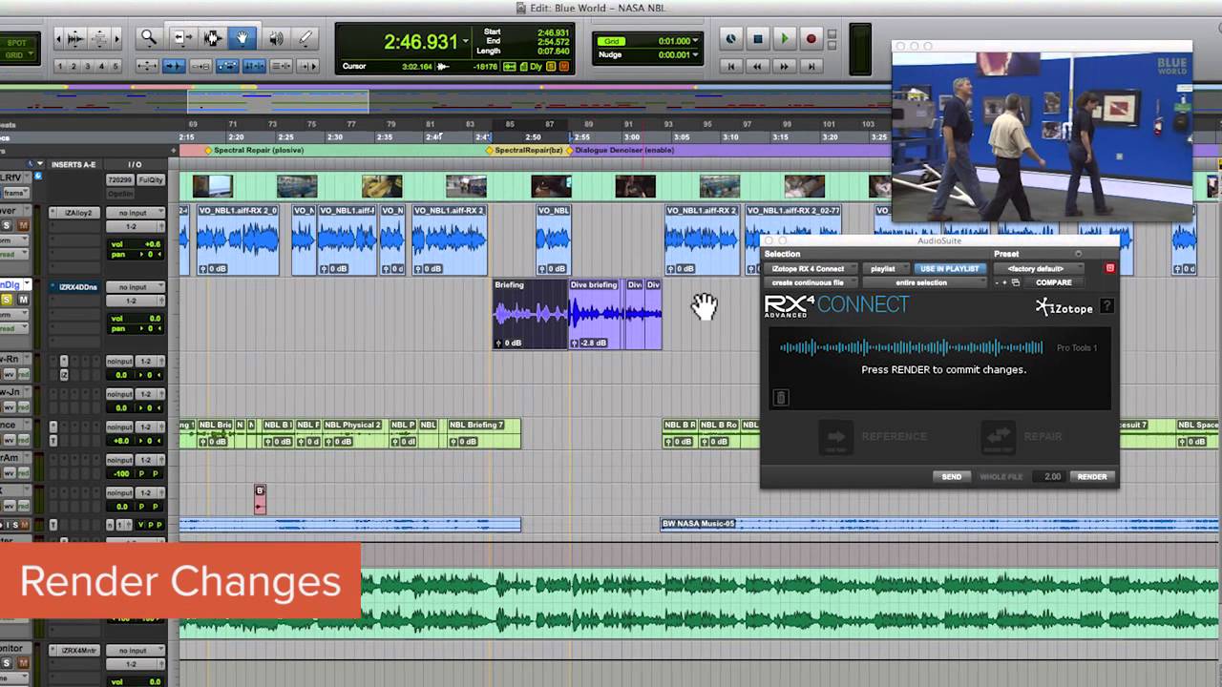The height and width of the screenshot is (687, 1222).
Task: Click SEND in RX Connect
Action: [952, 476]
